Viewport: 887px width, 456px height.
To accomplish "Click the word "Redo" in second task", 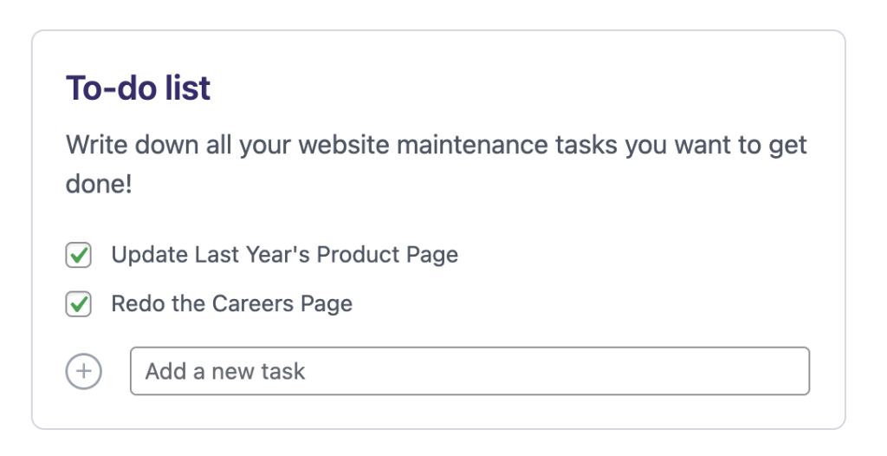I will [136, 304].
